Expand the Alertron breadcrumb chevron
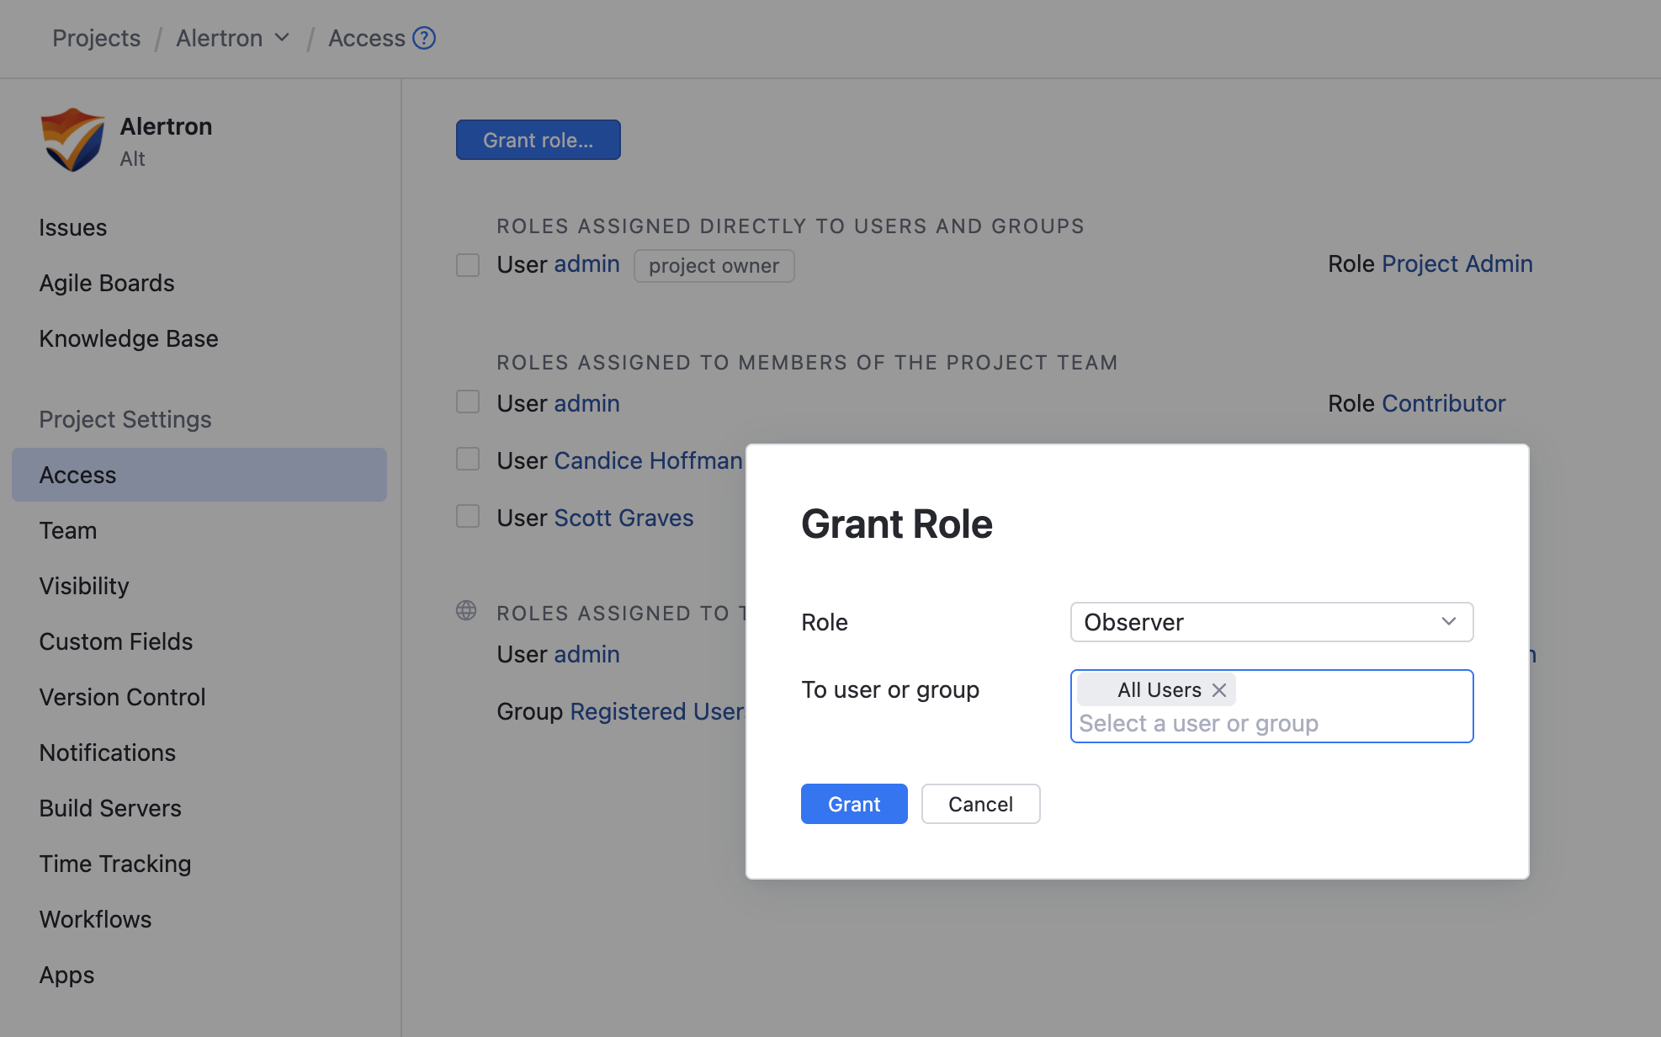The image size is (1661, 1037). point(283,38)
